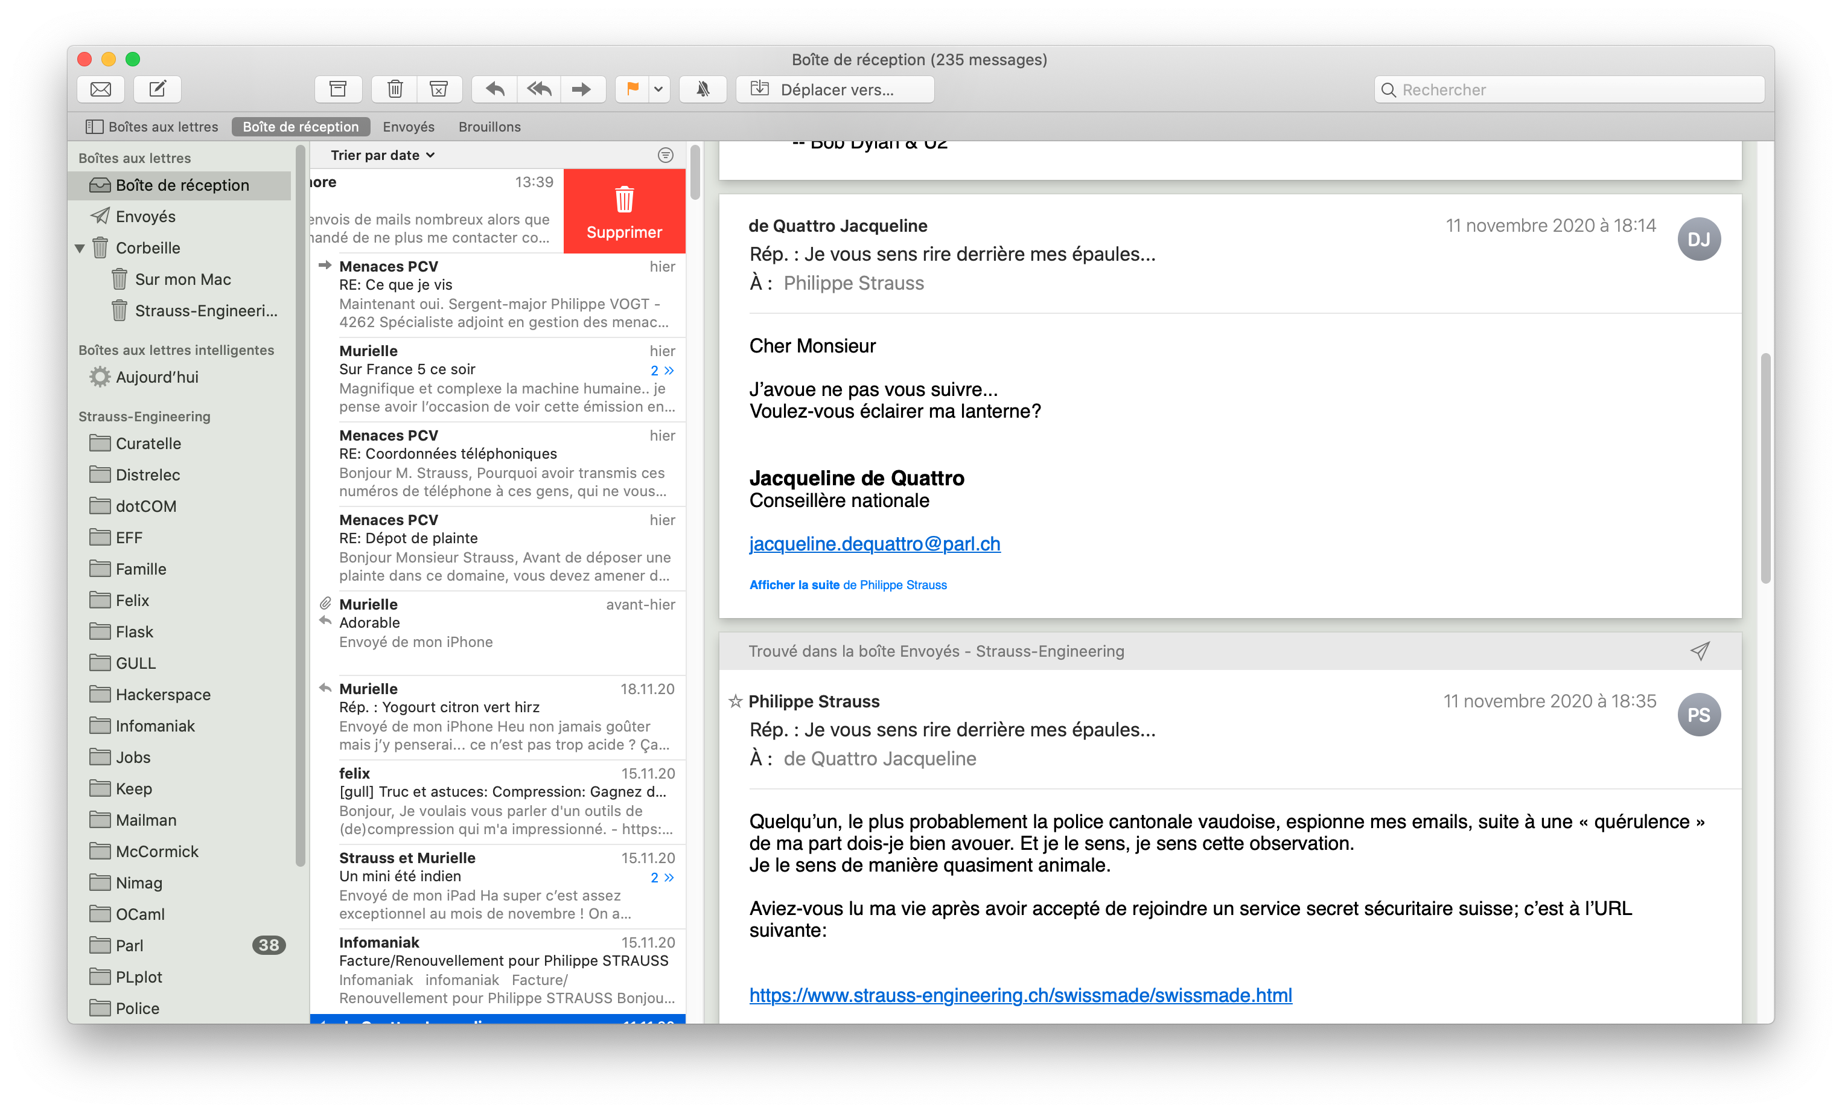Open the Aujourd'hui smart mailbox
The width and height of the screenshot is (1842, 1113).
pos(179,377)
